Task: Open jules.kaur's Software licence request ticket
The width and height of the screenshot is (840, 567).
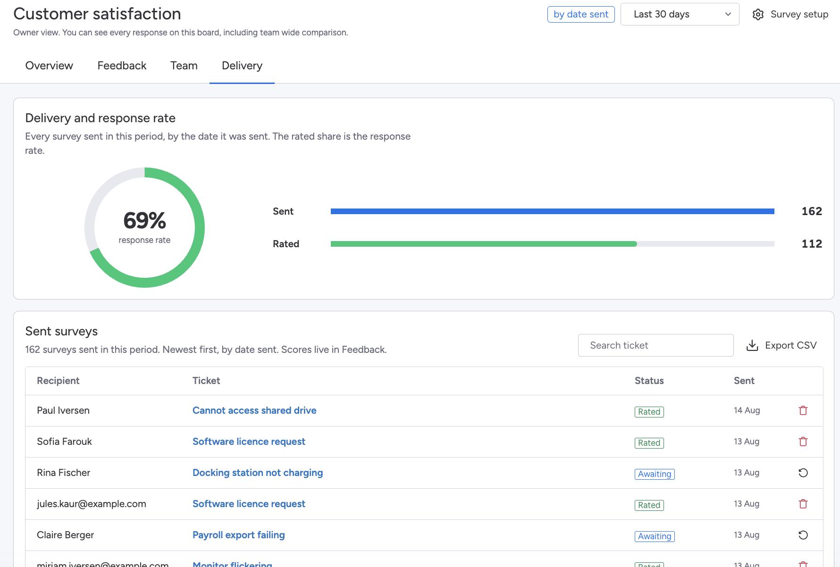Action: pyautogui.click(x=249, y=504)
